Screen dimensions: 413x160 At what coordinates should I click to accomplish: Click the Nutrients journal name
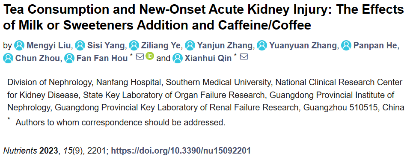click(20, 151)
